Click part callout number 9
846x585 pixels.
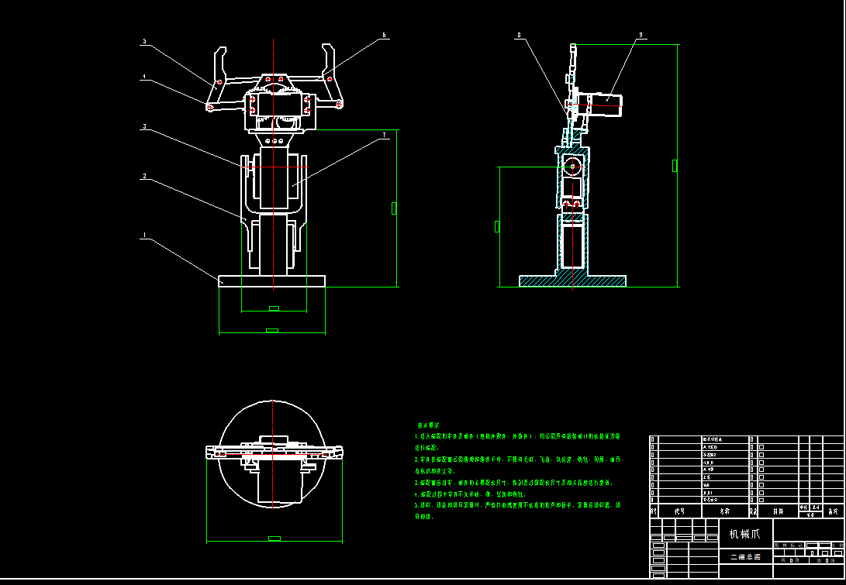click(641, 36)
